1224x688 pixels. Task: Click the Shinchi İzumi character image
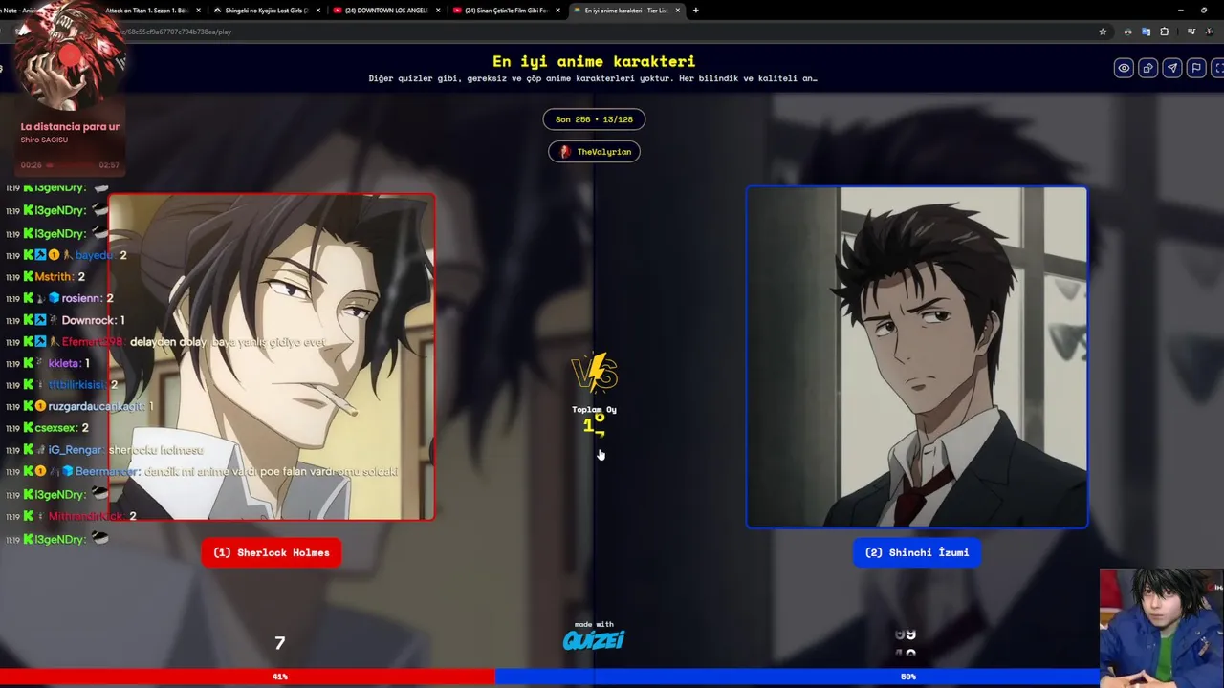[x=916, y=356]
